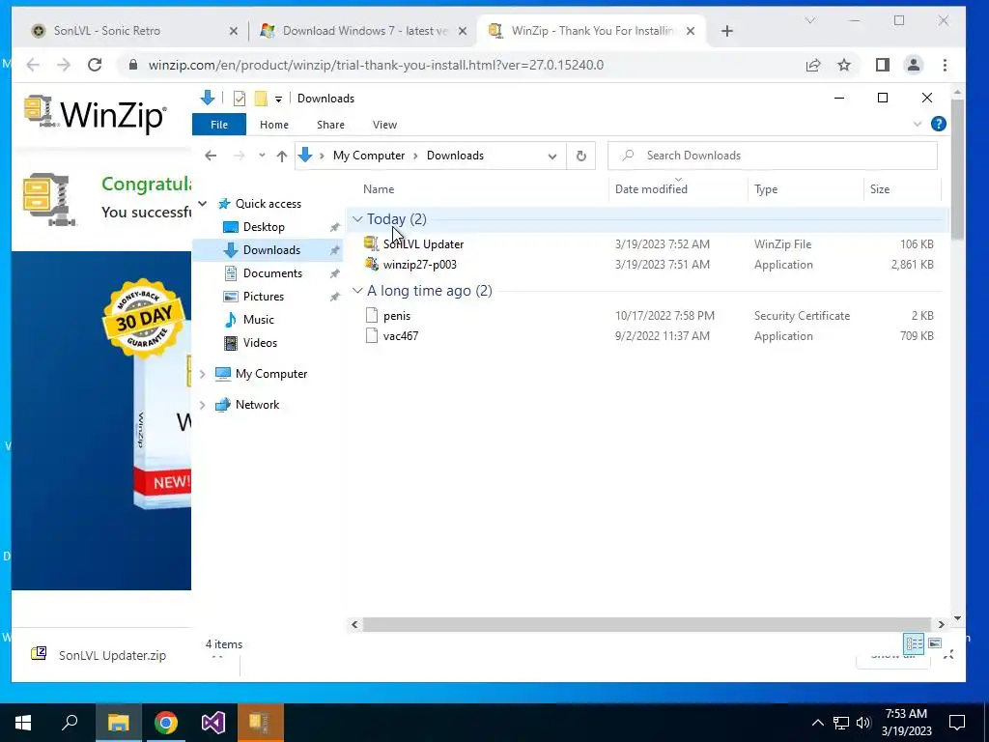This screenshot has width=989, height=742.
Task: Select the winzip27-p003 application
Action: [x=419, y=265]
